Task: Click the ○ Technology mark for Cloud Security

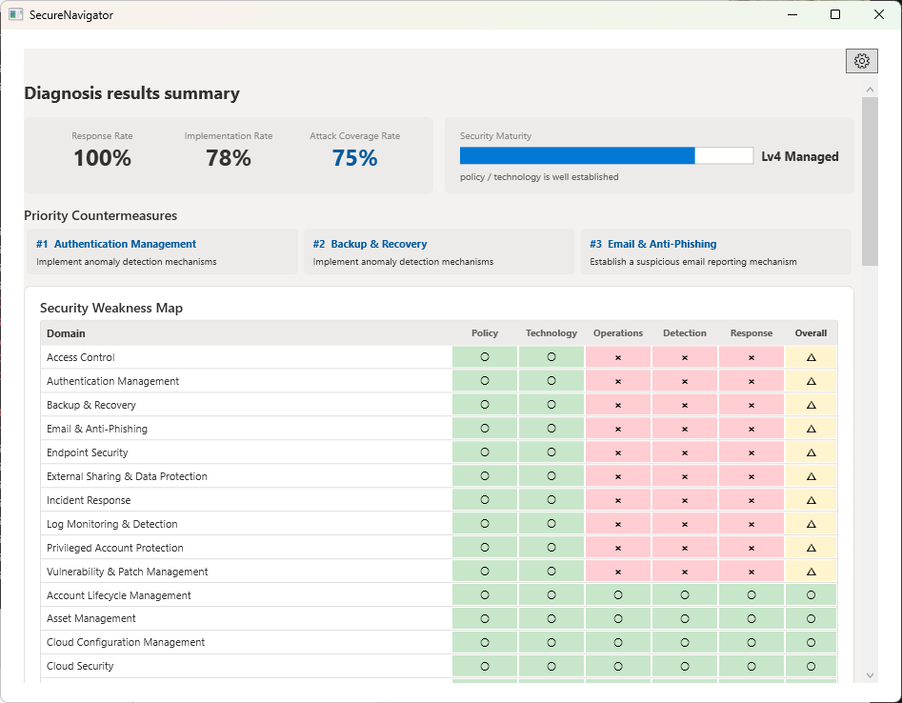Action: click(551, 666)
